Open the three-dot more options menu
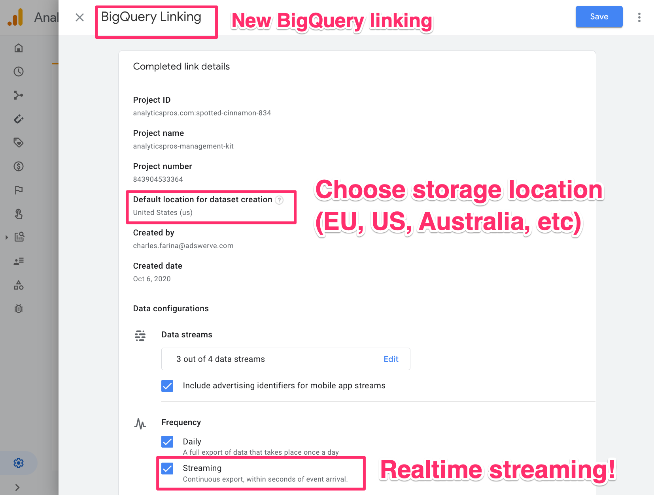The width and height of the screenshot is (654, 495). tap(639, 17)
